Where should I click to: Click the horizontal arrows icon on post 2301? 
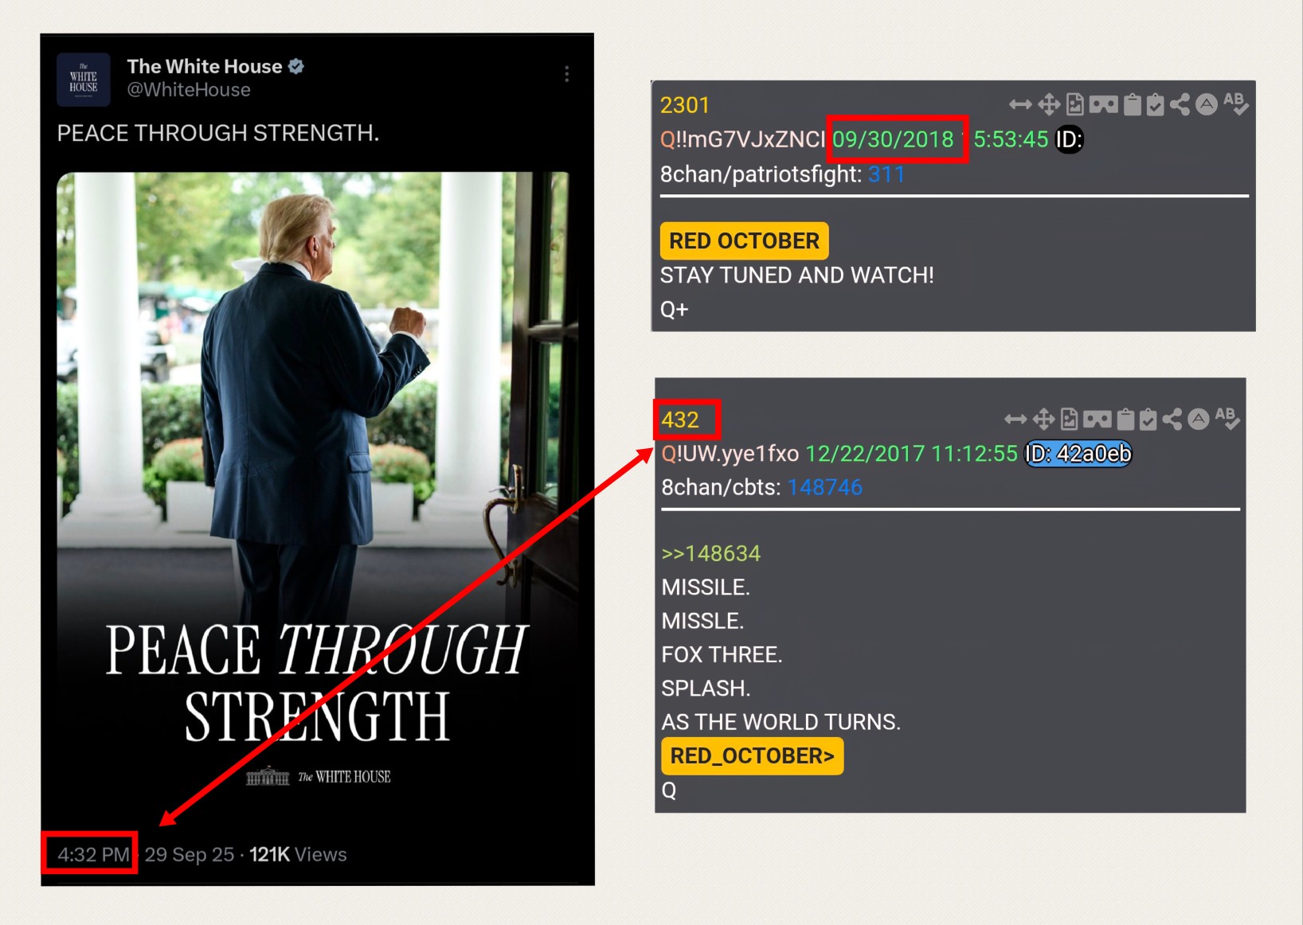[x=1020, y=104]
